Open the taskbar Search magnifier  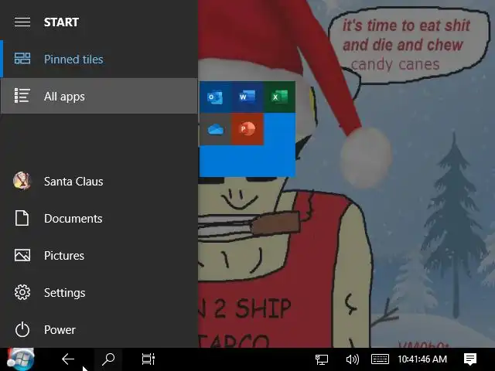(108, 359)
